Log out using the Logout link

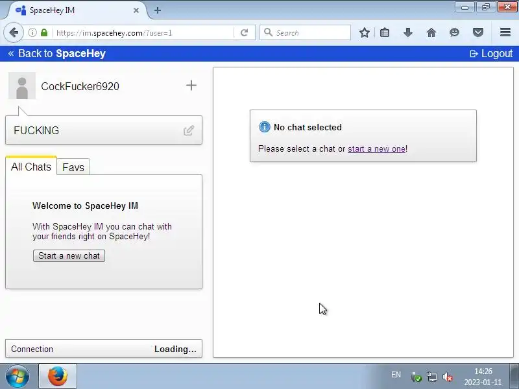pyautogui.click(x=491, y=54)
